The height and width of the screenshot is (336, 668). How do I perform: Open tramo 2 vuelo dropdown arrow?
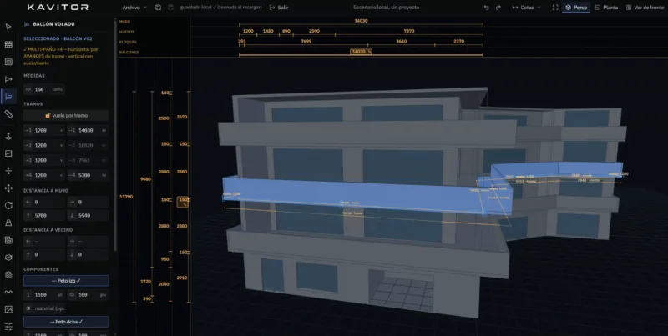point(61,145)
